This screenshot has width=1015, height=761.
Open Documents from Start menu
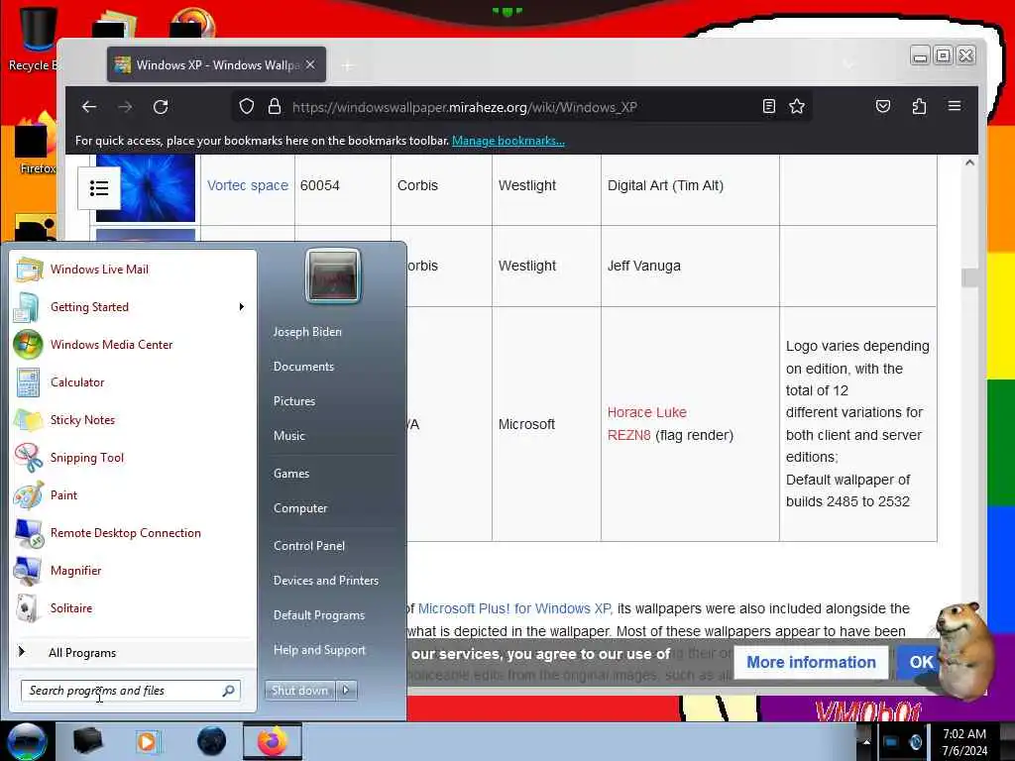click(x=303, y=367)
